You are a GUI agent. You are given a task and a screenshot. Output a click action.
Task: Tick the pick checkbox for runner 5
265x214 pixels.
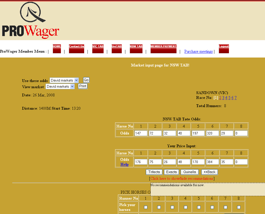pos(199,207)
